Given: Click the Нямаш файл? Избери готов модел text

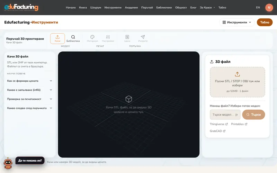Looking at the screenshot, I should pos(235,106).
